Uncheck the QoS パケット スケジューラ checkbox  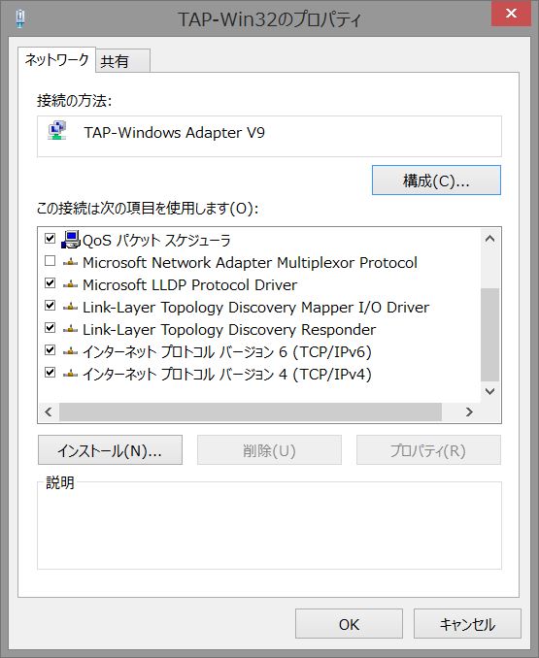coord(50,239)
